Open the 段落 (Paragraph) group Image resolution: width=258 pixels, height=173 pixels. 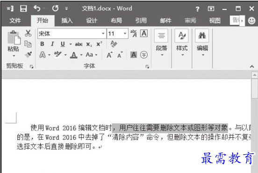tap(161, 43)
